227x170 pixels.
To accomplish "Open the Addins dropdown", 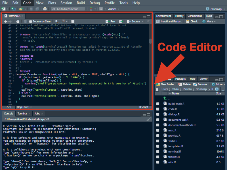I will click(x=114, y=9).
